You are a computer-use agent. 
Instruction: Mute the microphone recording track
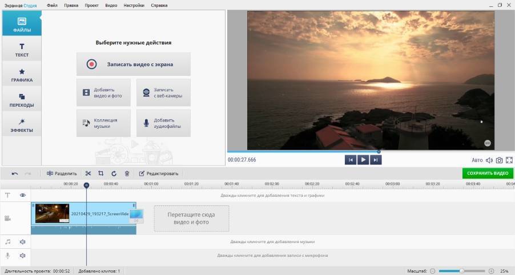[x=23, y=256]
